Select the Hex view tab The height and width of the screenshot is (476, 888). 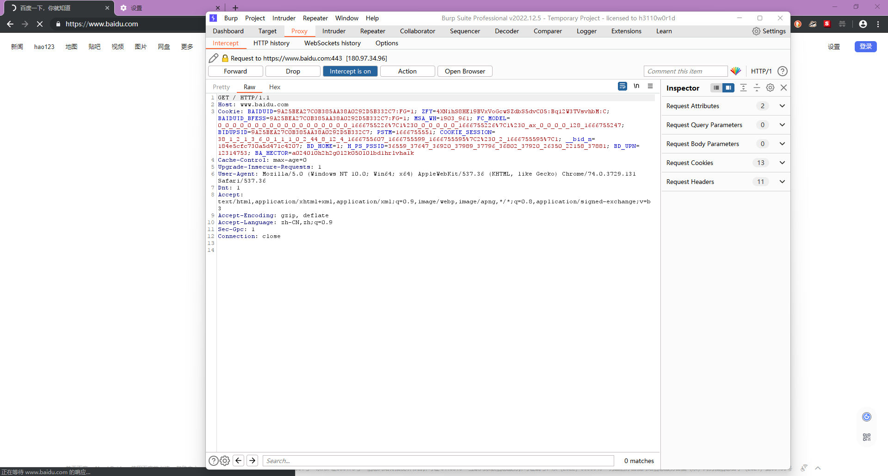coord(275,87)
